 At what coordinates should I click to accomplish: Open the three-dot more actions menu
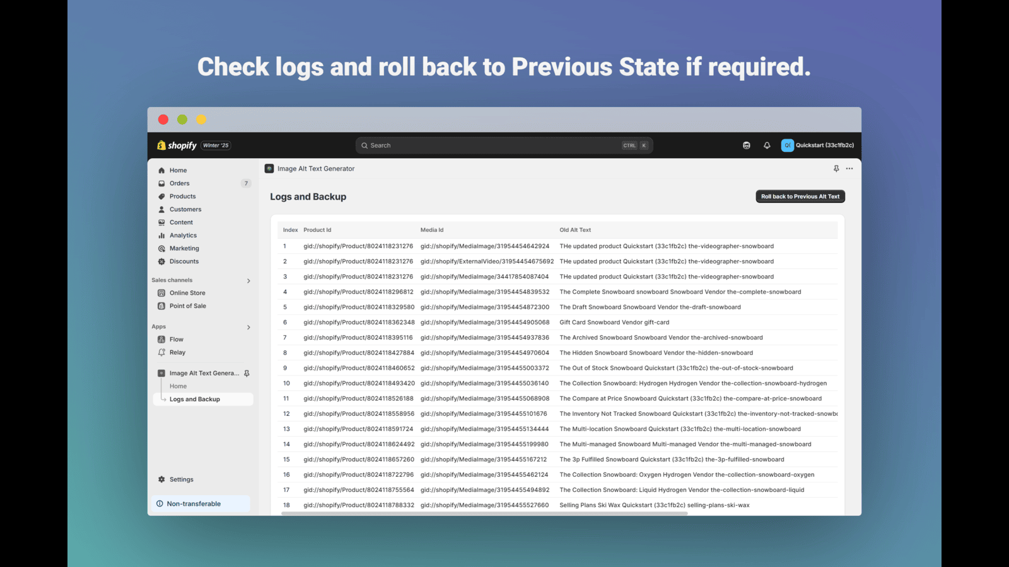[x=849, y=169]
